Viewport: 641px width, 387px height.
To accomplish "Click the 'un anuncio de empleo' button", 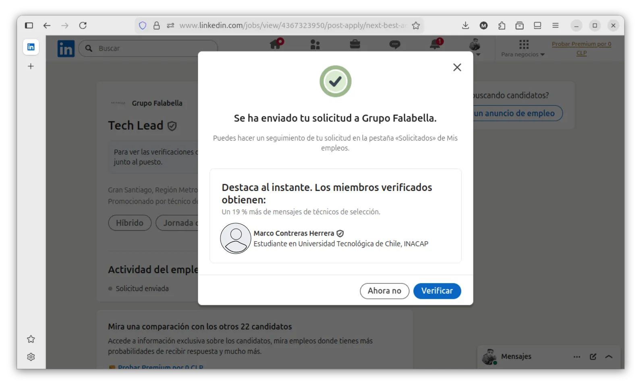I will point(517,113).
